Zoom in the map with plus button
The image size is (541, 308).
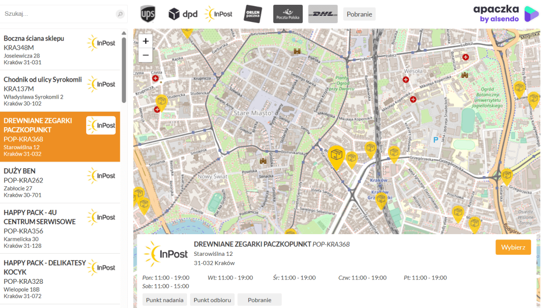[x=146, y=41]
